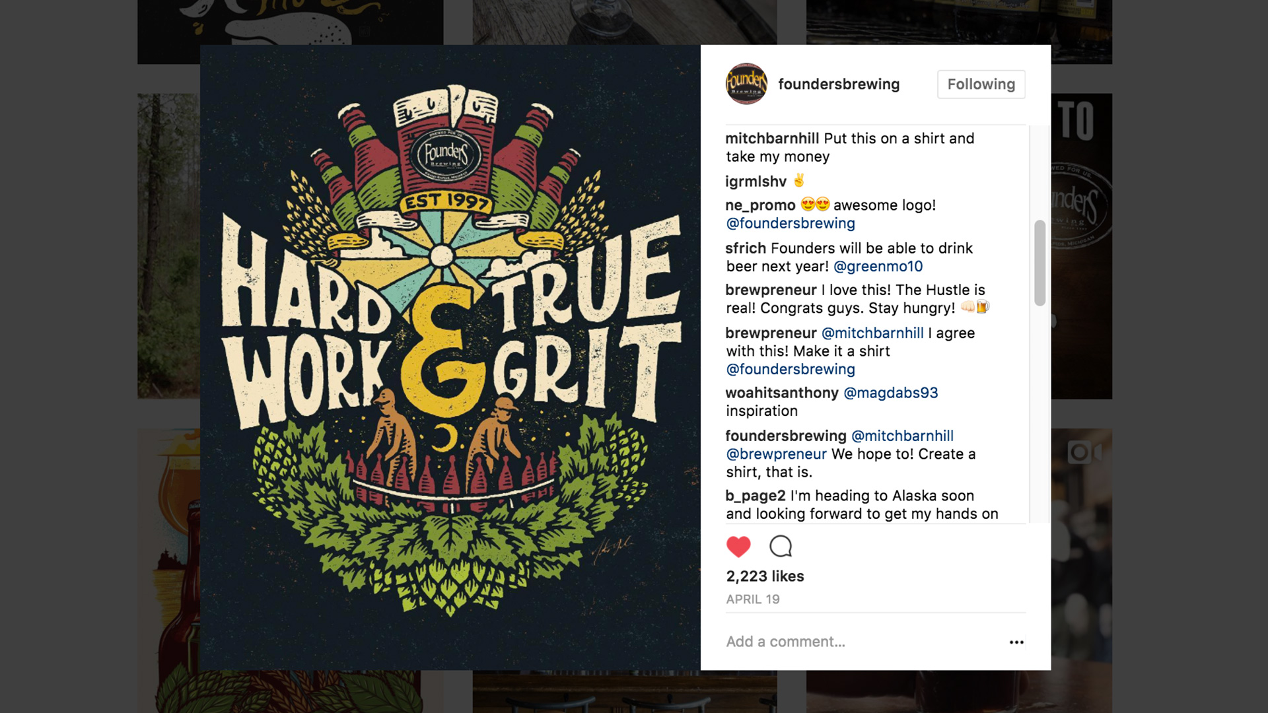The width and height of the screenshot is (1268, 713).
Task: Open the Hard Work & True Grit artwork
Action: 450,357
